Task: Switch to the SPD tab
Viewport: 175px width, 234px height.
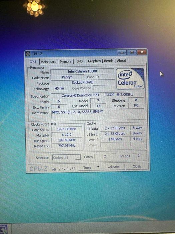Action: click(x=80, y=61)
